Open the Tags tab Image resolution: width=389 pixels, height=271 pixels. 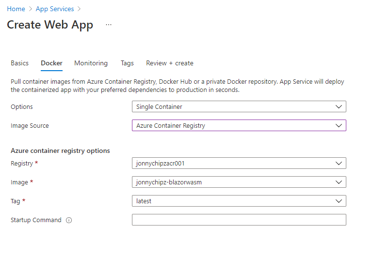point(127,63)
